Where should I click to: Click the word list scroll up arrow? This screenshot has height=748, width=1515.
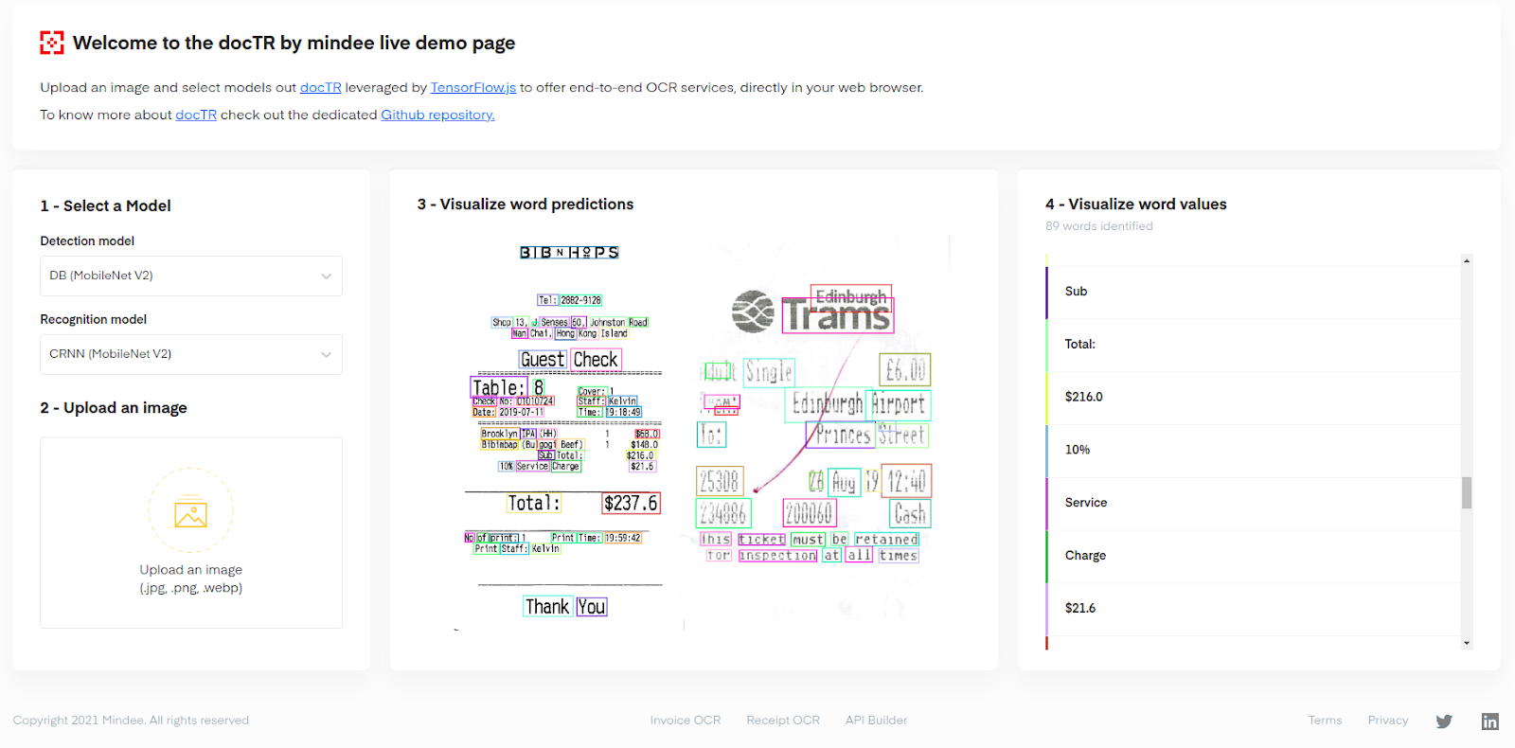pos(1467,260)
